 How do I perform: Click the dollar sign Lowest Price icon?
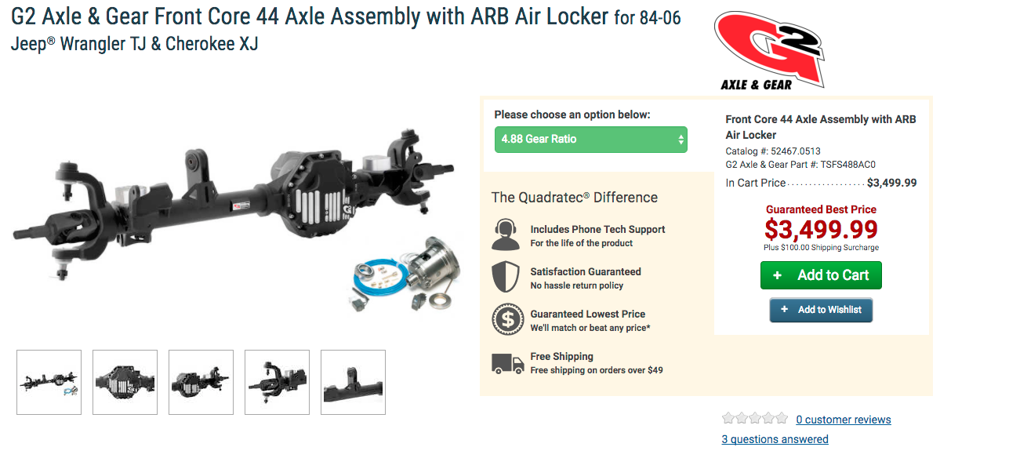507,320
